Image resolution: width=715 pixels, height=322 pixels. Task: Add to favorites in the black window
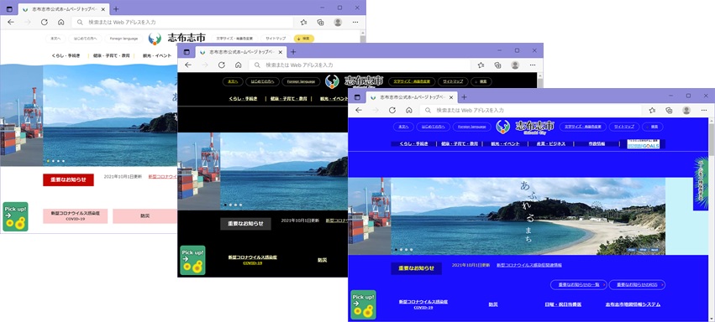click(x=481, y=65)
